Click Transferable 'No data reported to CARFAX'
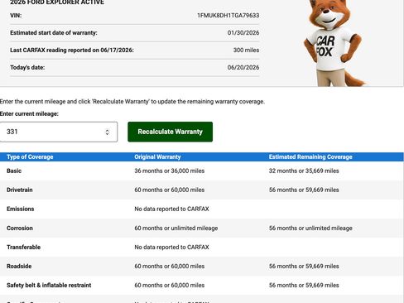The height and width of the screenshot is (303, 404). (x=171, y=248)
